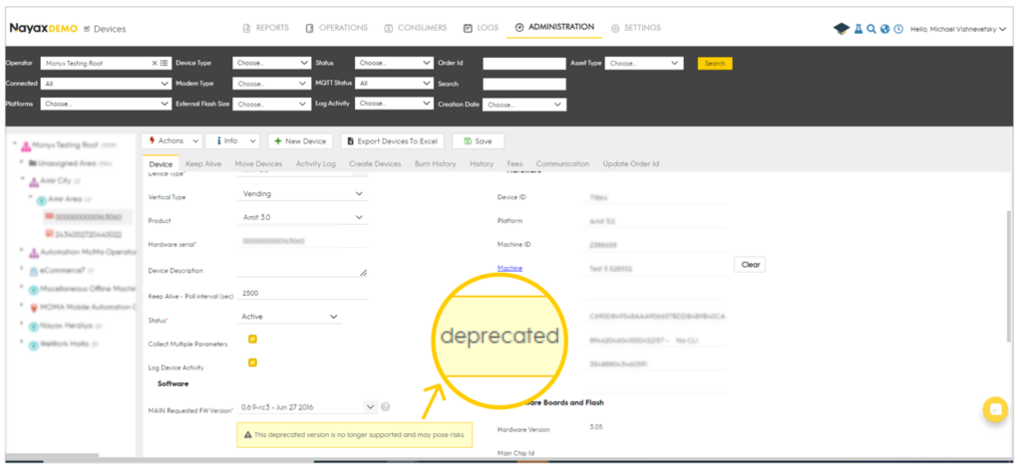Click the Clear button next to Machine

point(750,265)
